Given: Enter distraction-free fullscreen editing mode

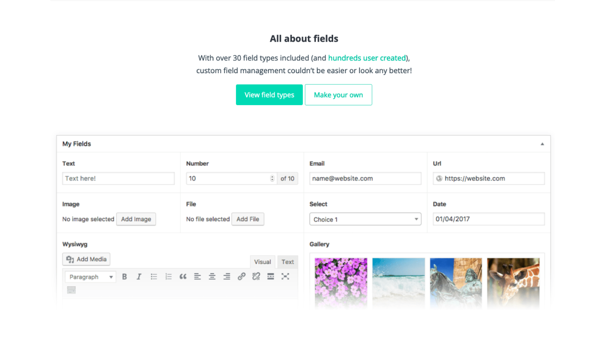Looking at the screenshot, I should [285, 276].
